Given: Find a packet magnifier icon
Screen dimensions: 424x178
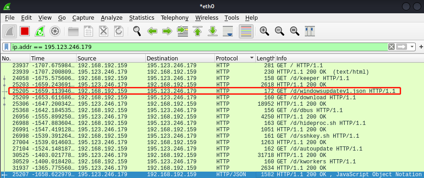Looking at the screenshot, I should coord(137,31).
